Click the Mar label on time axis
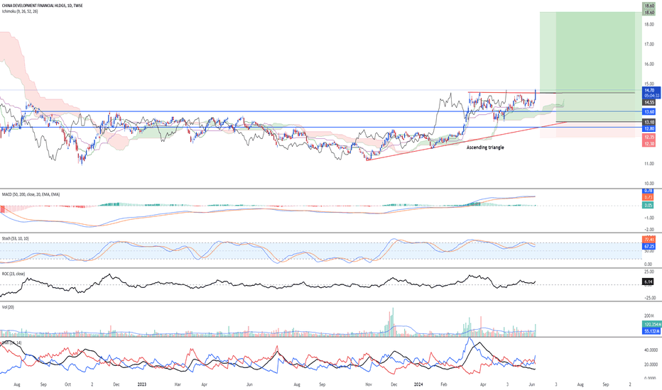This screenshot has height=390, width=662. (178, 384)
